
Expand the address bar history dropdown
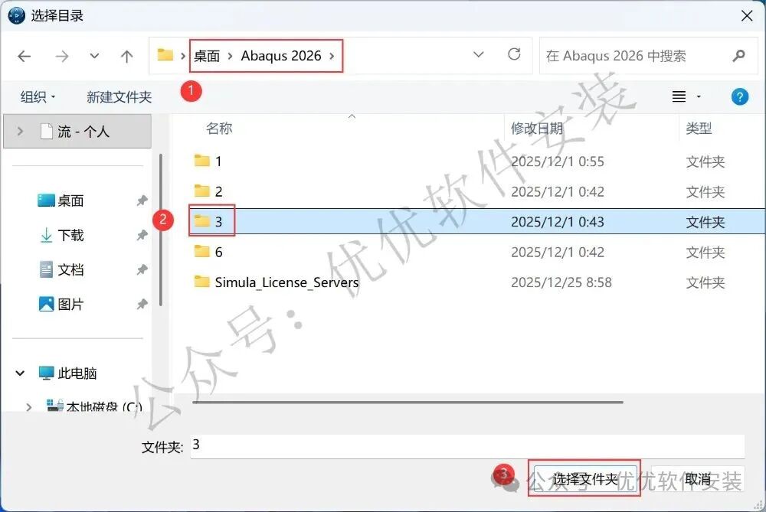[479, 54]
